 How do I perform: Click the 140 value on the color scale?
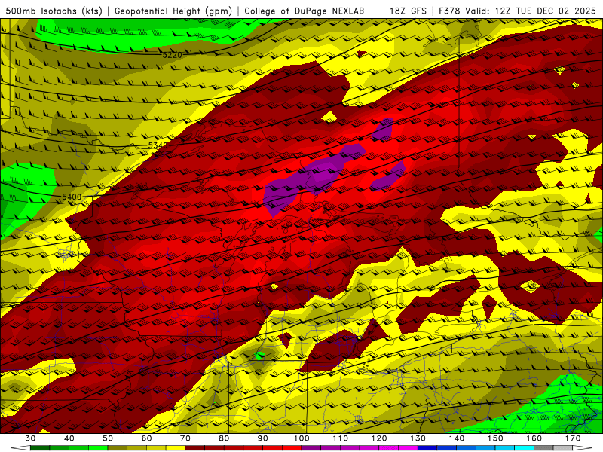pyautogui.click(x=457, y=438)
